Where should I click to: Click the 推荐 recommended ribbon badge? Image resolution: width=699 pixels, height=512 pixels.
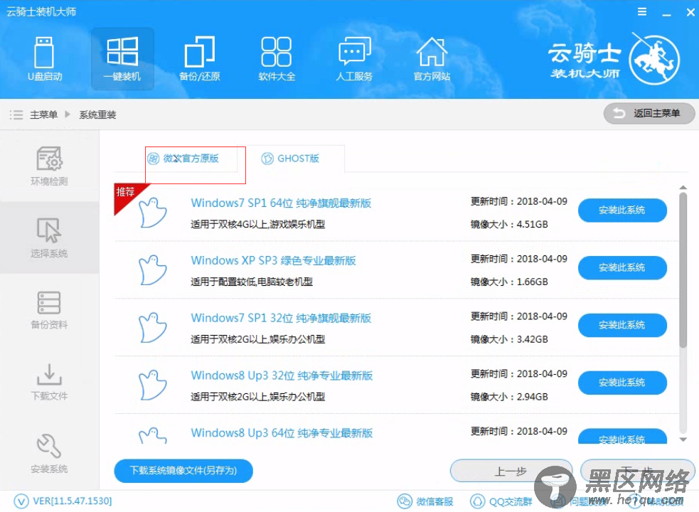coord(127,196)
